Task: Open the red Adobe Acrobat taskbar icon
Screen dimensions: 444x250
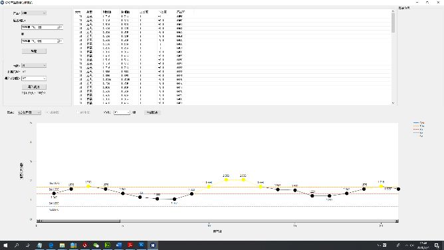Action: pyautogui.click(x=130, y=245)
